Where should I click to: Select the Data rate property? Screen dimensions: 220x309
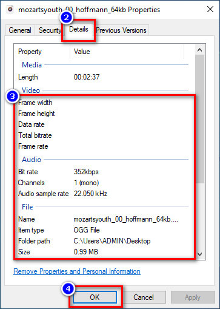(x=32, y=124)
